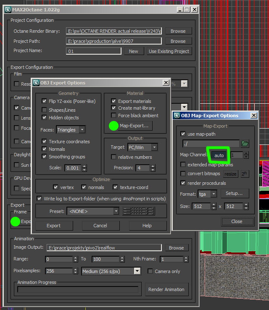Viewport: 269px width, 310px height.
Task: Uncheck render procedurals checkbox
Action: tap(183, 183)
